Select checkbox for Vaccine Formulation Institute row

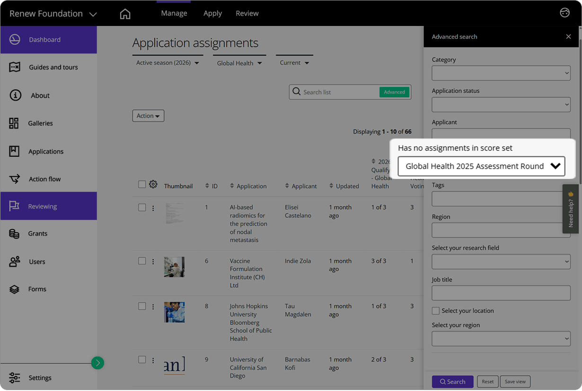coord(142,261)
